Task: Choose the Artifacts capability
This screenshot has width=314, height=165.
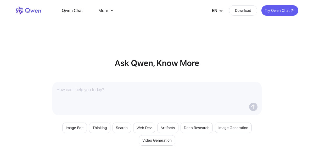Action: (167, 128)
